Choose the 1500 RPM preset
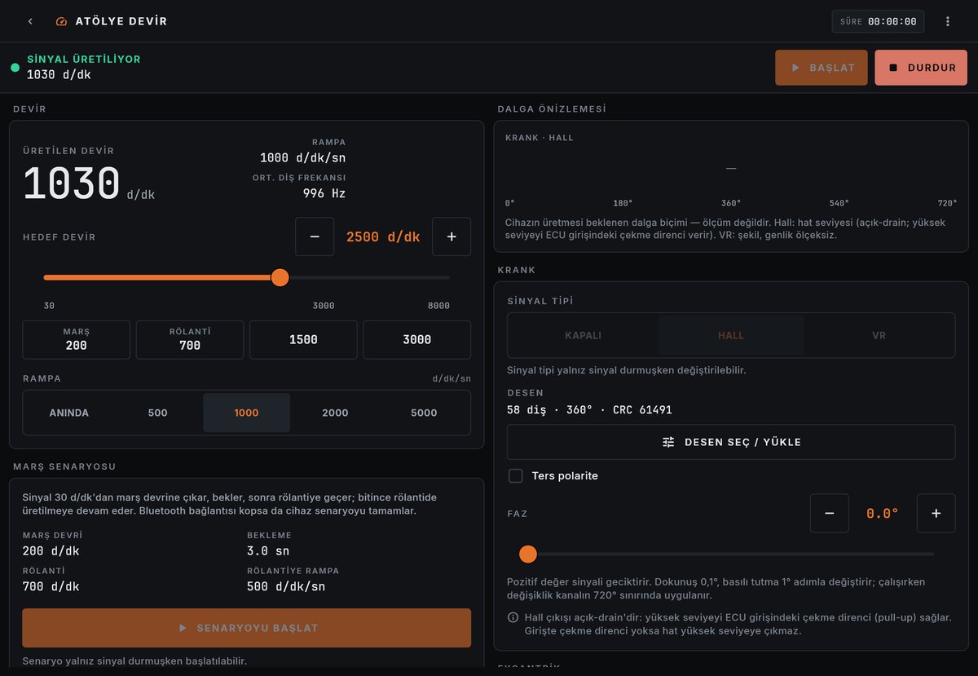The height and width of the screenshot is (676, 978). [303, 339]
